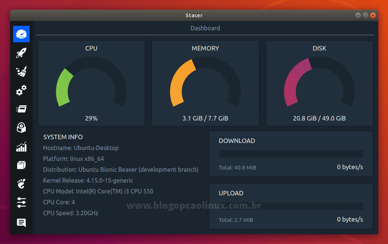Click the DOWNLOAD heading

(x=237, y=141)
